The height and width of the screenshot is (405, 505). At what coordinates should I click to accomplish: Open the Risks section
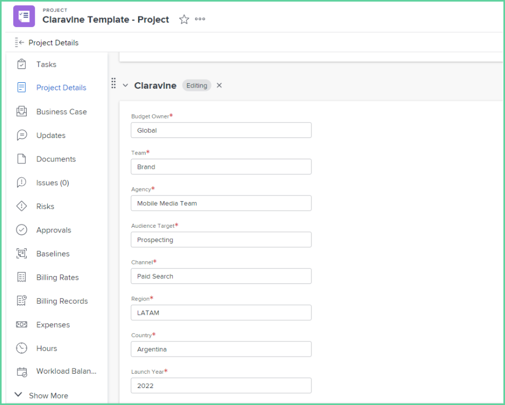click(45, 206)
